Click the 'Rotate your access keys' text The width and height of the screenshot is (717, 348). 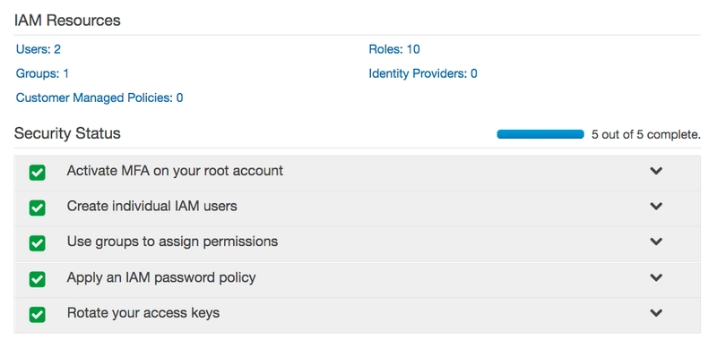(x=143, y=313)
